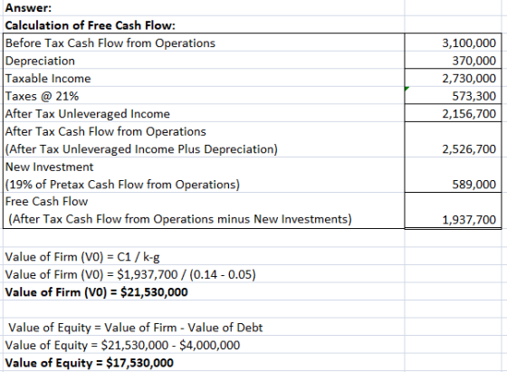This screenshot has height=372, width=507.
Task: Select bold 'Value of Firm (V0) = $21,530,000'
Action: pyautogui.click(x=96, y=292)
